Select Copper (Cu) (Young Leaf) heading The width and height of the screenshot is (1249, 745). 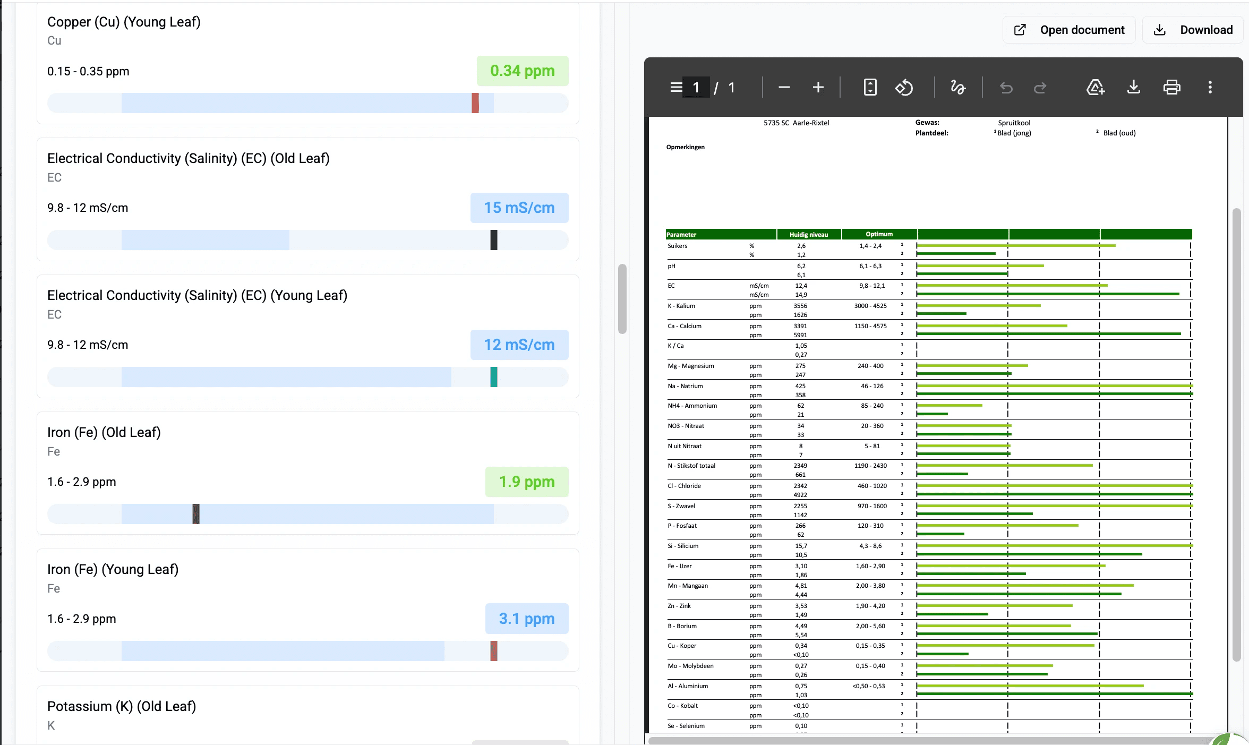pos(124,22)
